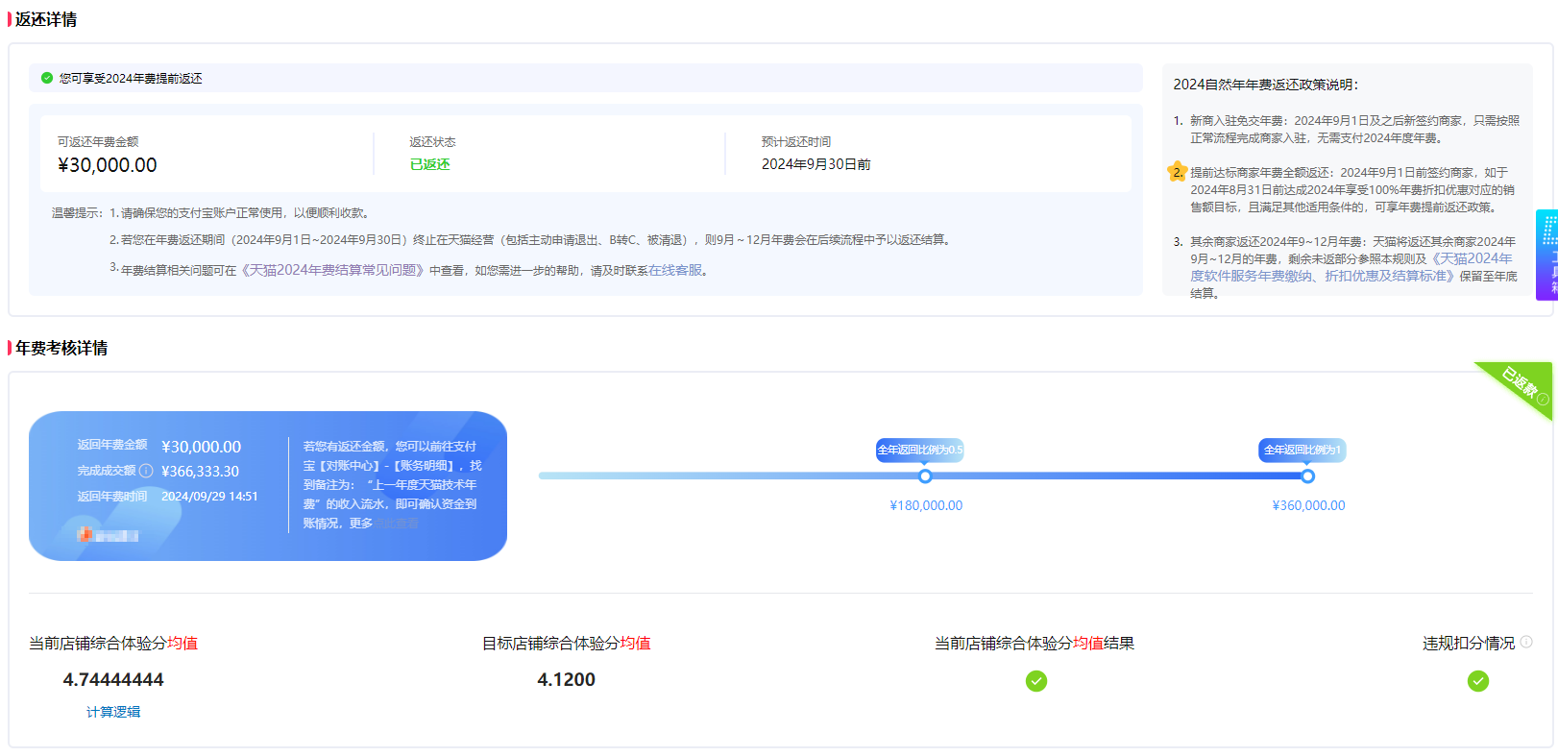1558x756 pixels.
Task: Open 计算逻辑 link under experience score
Action: 113,712
